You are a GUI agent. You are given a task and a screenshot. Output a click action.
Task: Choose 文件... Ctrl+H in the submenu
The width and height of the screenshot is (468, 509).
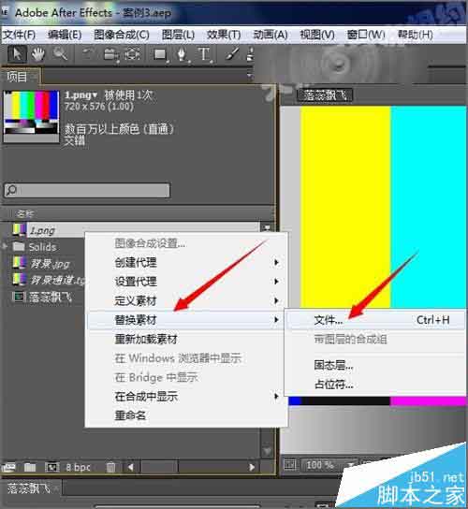click(x=376, y=320)
